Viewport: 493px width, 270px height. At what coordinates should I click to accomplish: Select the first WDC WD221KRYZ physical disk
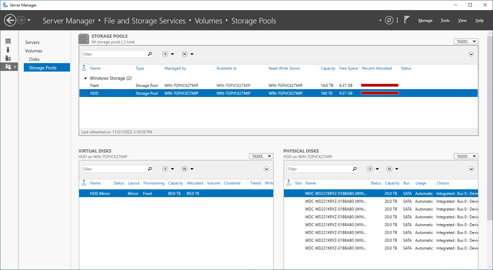click(x=381, y=193)
